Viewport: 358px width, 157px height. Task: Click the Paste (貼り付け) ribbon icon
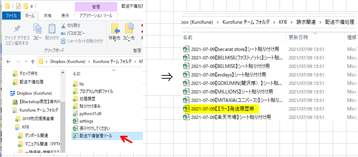click(52, 29)
